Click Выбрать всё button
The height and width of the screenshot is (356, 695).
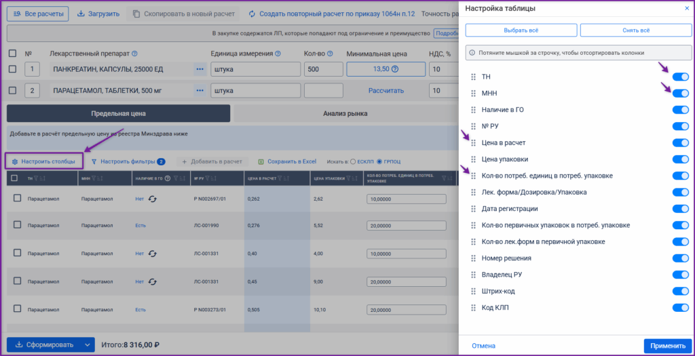tap(521, 30)
